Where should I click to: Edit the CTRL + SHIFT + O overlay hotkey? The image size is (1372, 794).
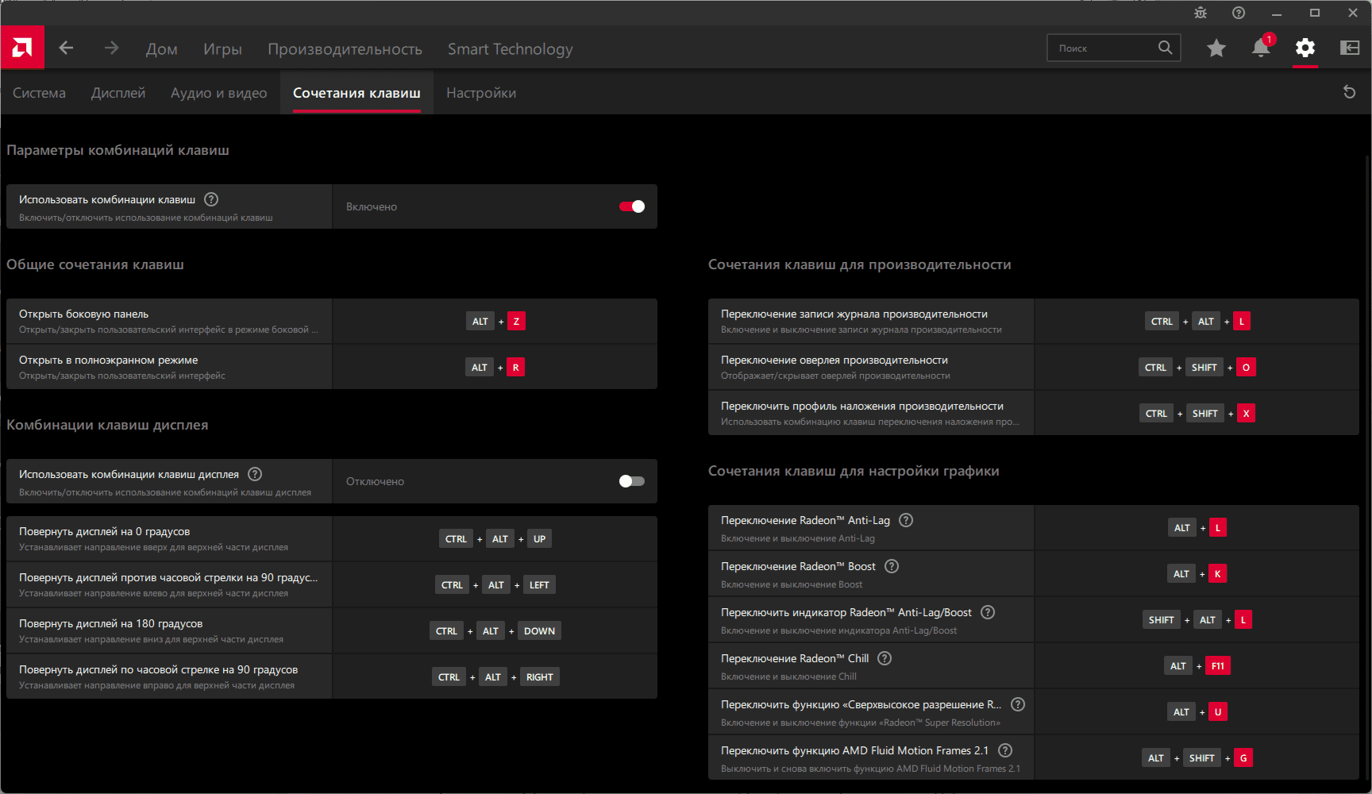click(x=1197, y=368)
